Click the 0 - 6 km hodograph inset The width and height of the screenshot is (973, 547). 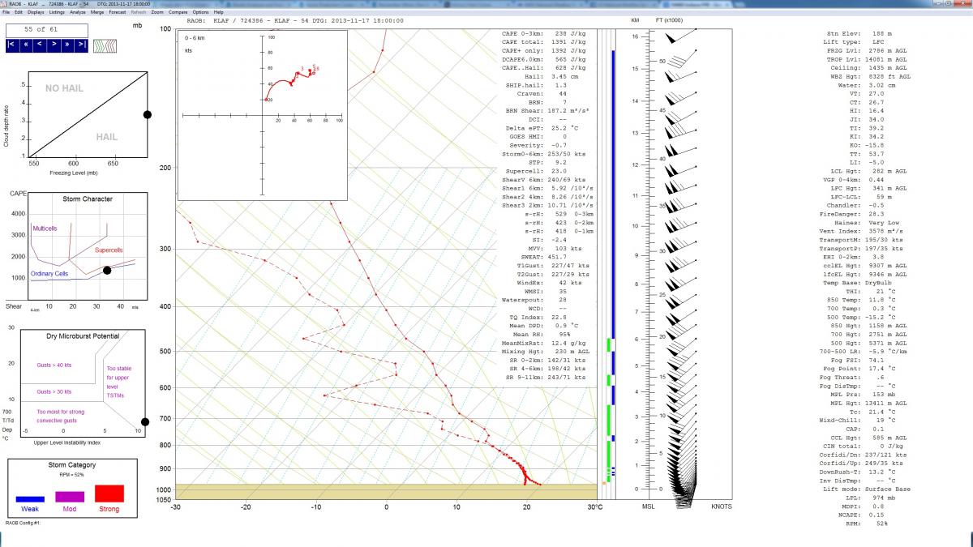pos(262,115)
